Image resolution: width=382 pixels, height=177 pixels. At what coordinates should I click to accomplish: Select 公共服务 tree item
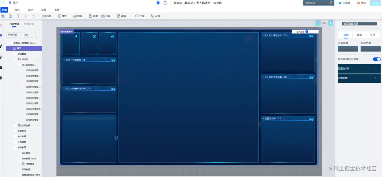pos(22,142)
